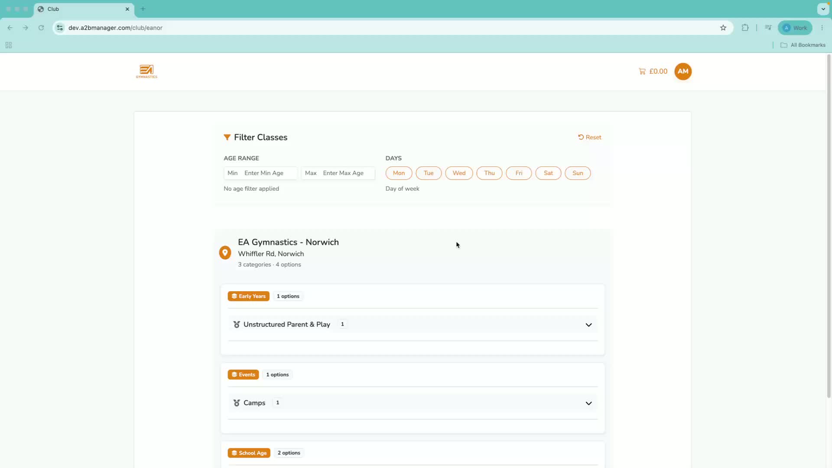Toggle the Sat day filter

tap(548, 173)
